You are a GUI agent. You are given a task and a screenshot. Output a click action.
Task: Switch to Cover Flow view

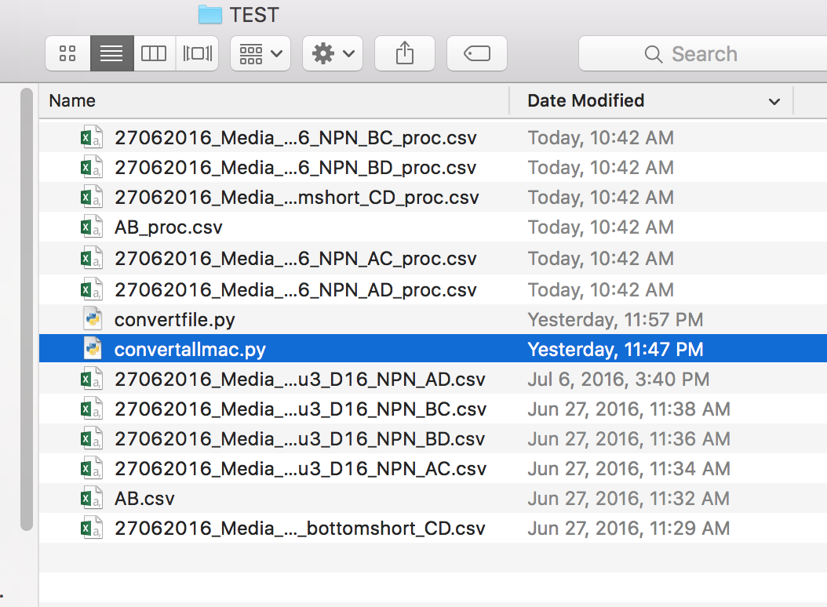click(197, 54)
